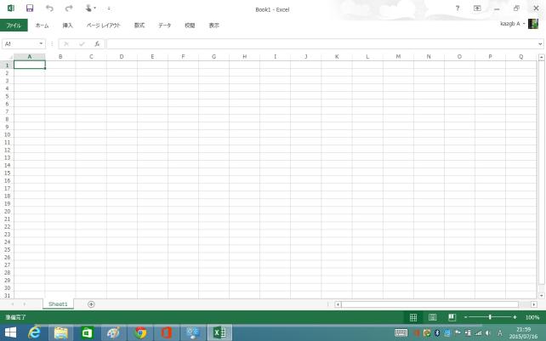Open the Office icon in the taskbar
Viewport: 546px width, 341px height.
click(x=167, y=333)
